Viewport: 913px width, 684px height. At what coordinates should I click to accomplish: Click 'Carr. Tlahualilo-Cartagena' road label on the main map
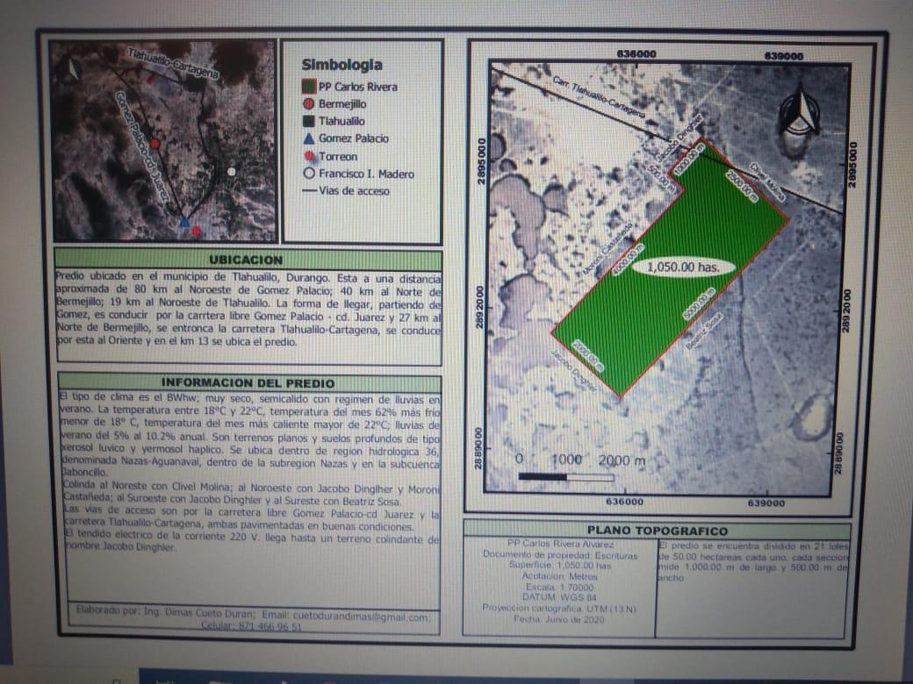[599, 97]
